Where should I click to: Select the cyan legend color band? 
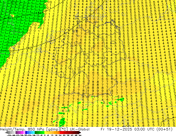coord(34,133)
